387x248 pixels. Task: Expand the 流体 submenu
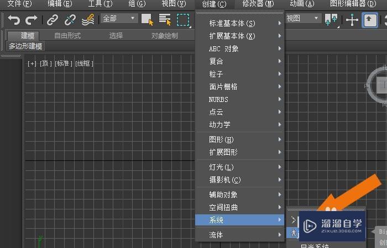click(x=240, y=235)
